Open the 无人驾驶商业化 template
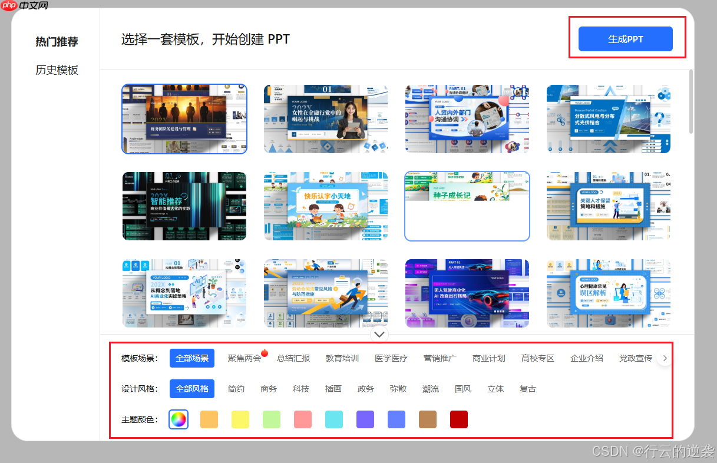Image resolution: width=717 pixels, height=463 pixels. pos(467,293)
